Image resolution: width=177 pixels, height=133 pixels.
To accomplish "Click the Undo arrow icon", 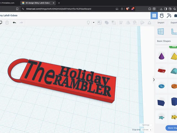I will click(x=14, y=23).
